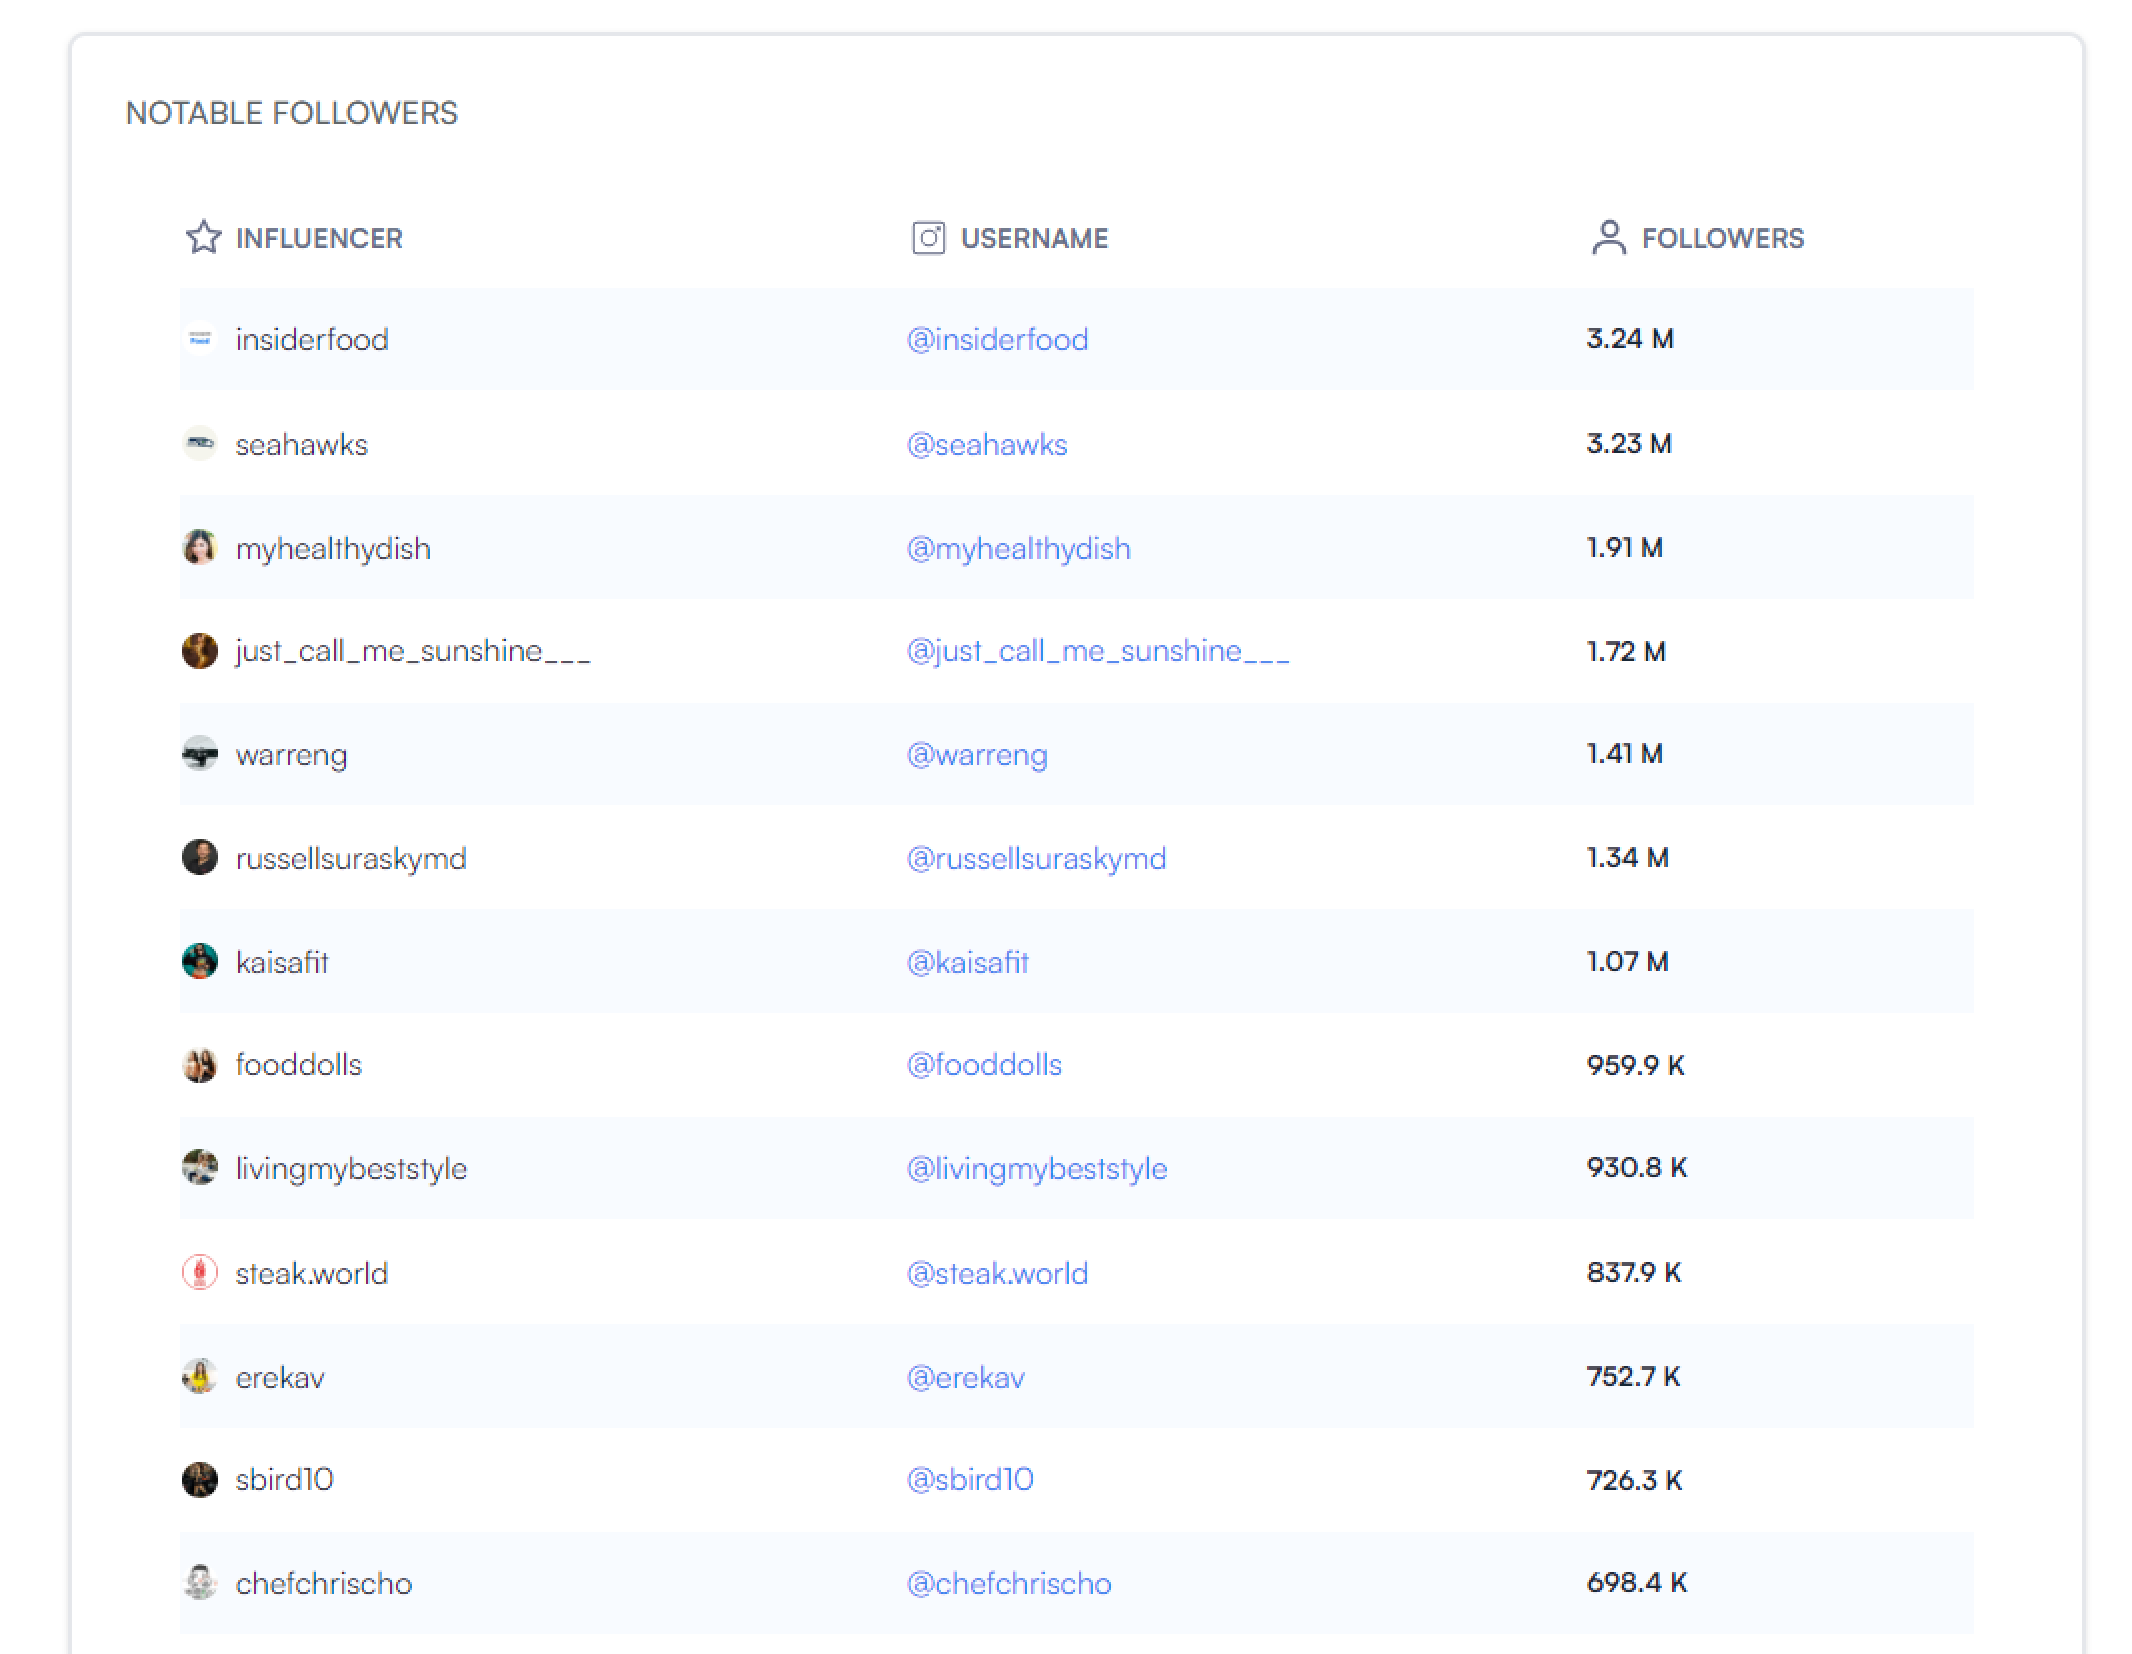Click the seahawks logo avatar
The width and height of the screenshot is (2132, 1654).
(x=200, y=443)
